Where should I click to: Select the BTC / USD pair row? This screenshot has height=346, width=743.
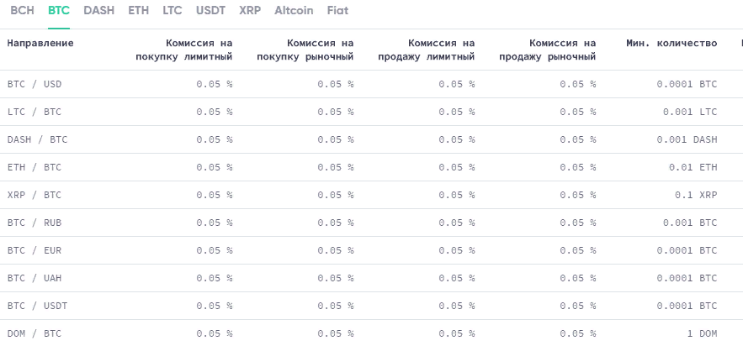click(x=372, y=84)
